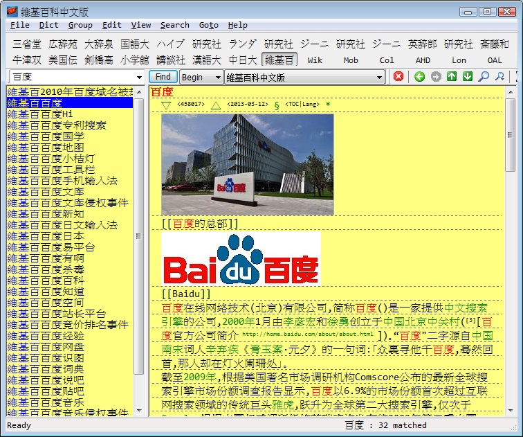
Task: Follow the 辛弃疾 link in article
Action: point(222,350)
